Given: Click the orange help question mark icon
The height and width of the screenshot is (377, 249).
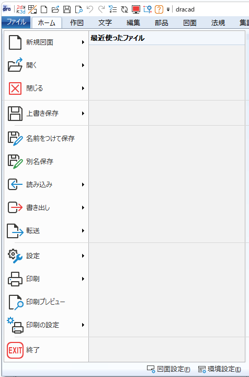Looking at the screenshot, I should (x=159, y=9).
